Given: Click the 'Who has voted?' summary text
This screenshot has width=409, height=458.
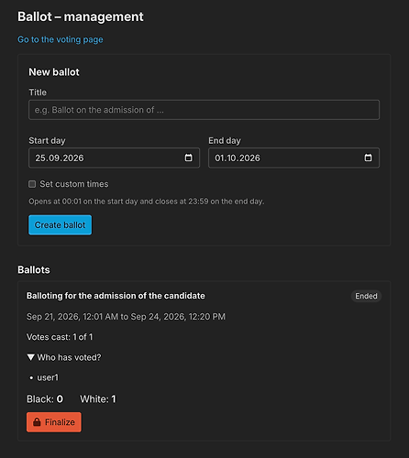Looking at the screenshot, I should click(x=69, y=357).
